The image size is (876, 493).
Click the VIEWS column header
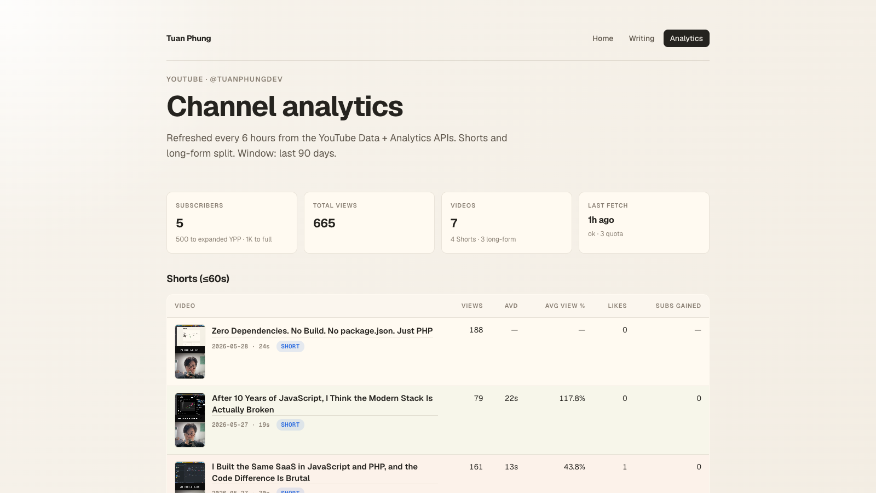tap(472, 306)
